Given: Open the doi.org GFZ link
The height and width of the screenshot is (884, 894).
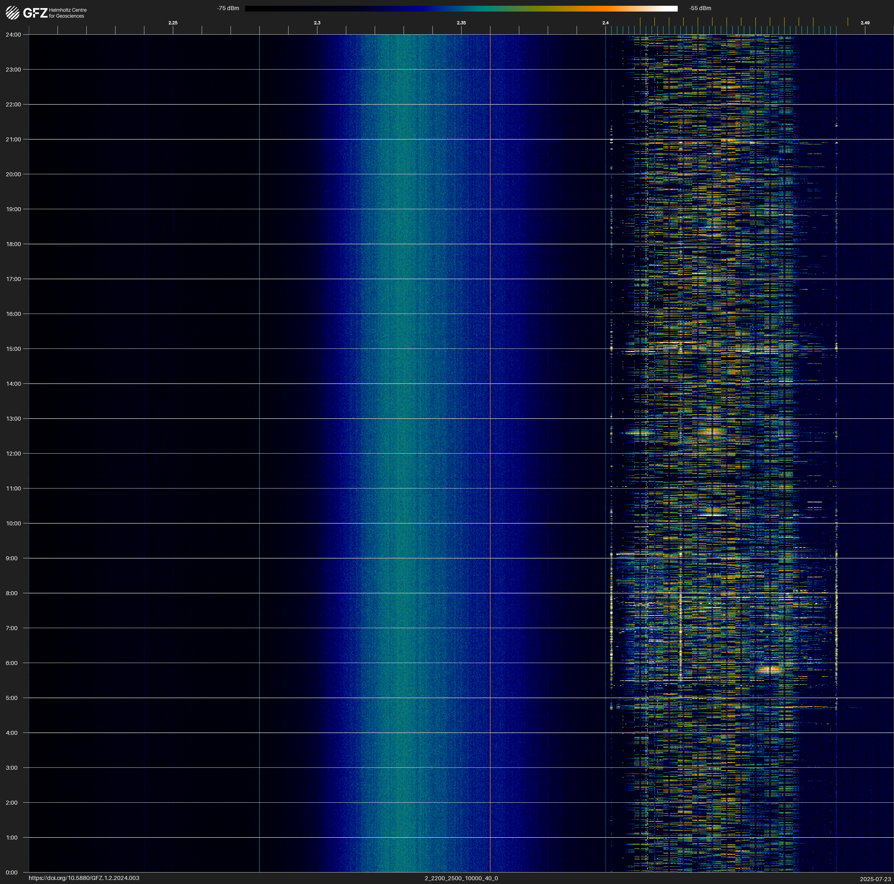Looking at the screenshot, I should click(84, 878).
